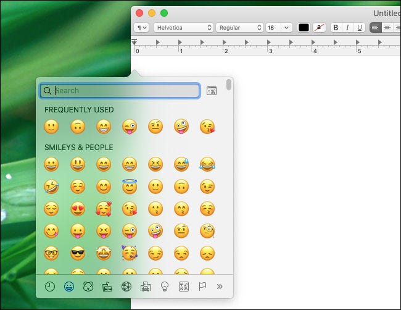The width and height of the screenshot is (401, 310).
Task: Insert grinning squinting face with sweat emoji
Action: [x=181, y=164]
